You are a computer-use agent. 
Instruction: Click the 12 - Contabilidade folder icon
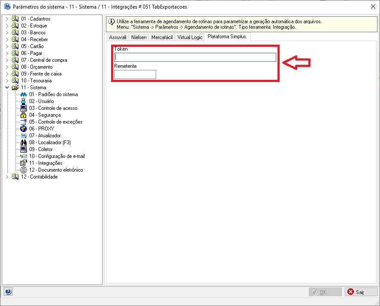(15, 177)
